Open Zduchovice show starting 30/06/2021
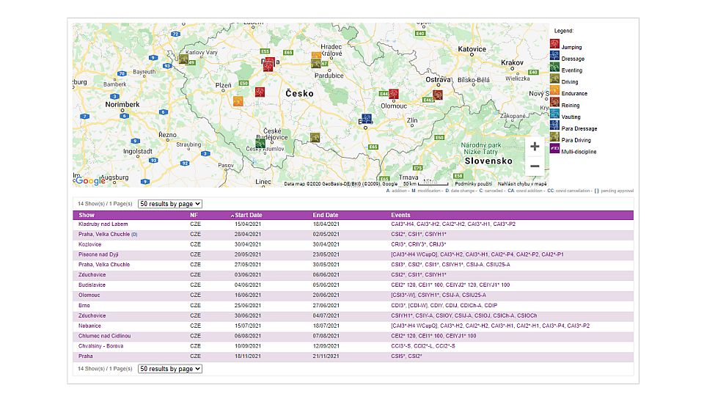Image resolution: width=704 pixels, height=396 pixels. [92, 315]
